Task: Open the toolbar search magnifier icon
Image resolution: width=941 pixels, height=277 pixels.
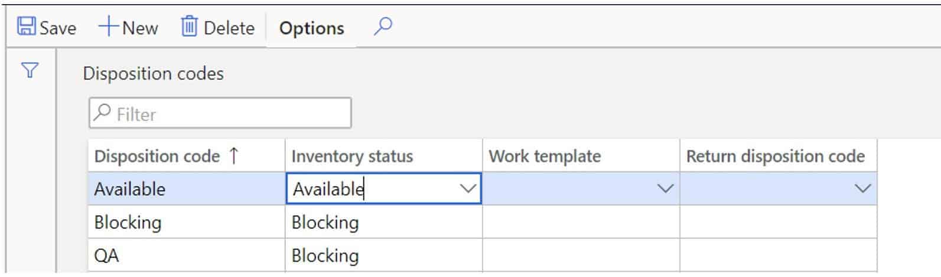Action: (x=383, y=27)
